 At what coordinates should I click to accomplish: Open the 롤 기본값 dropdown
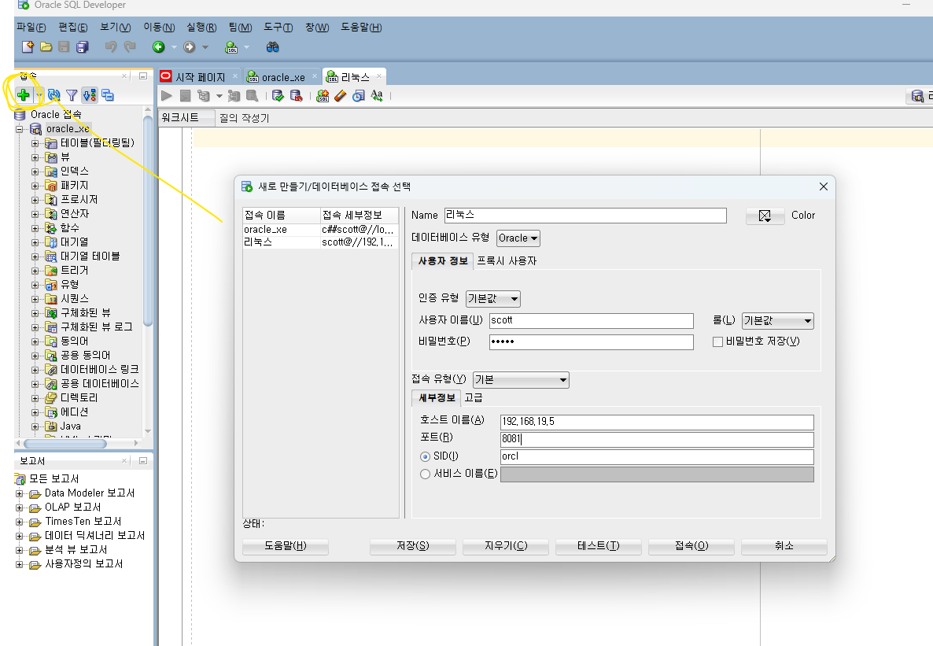[778, 321]
